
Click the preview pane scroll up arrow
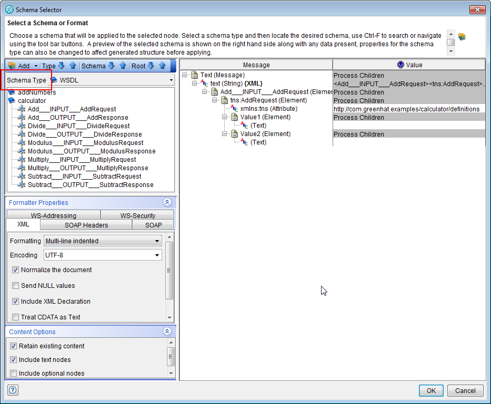pyautogui.click(x=451, y=34)
